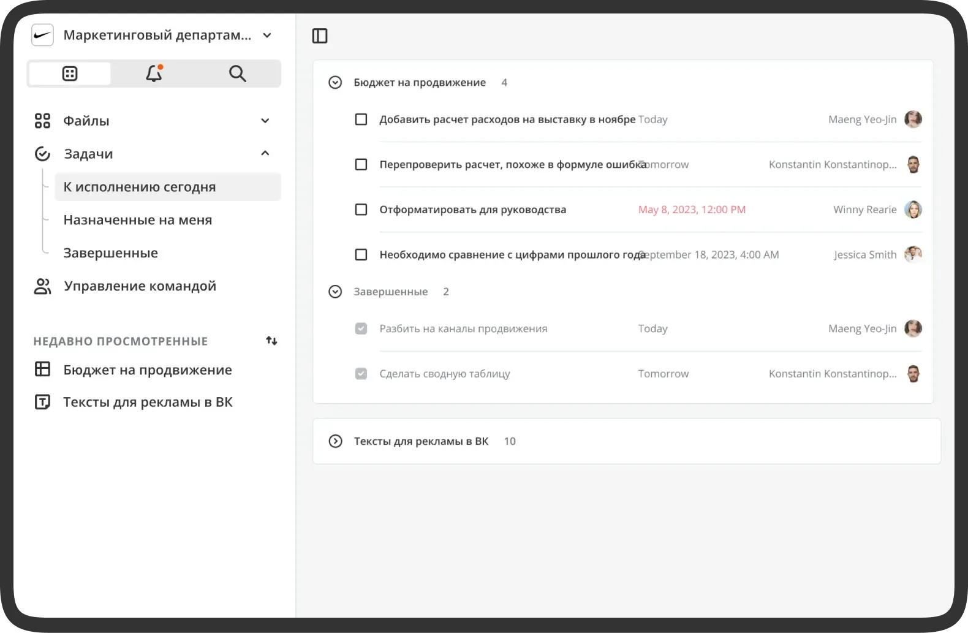Select the dashboard grid tab icon

(x=70, y=74)
